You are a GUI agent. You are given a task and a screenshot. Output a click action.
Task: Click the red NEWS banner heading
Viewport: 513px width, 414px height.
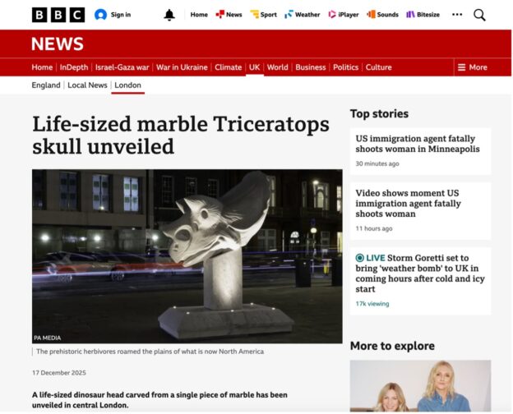click(x=58, y=44)
